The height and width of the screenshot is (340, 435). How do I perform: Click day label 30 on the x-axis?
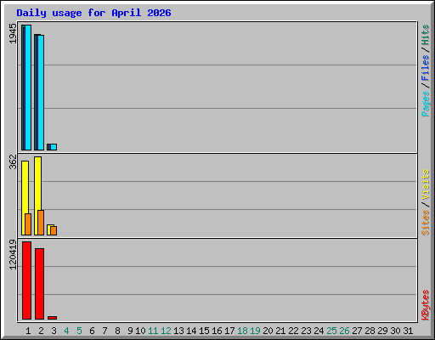(395, 331)
